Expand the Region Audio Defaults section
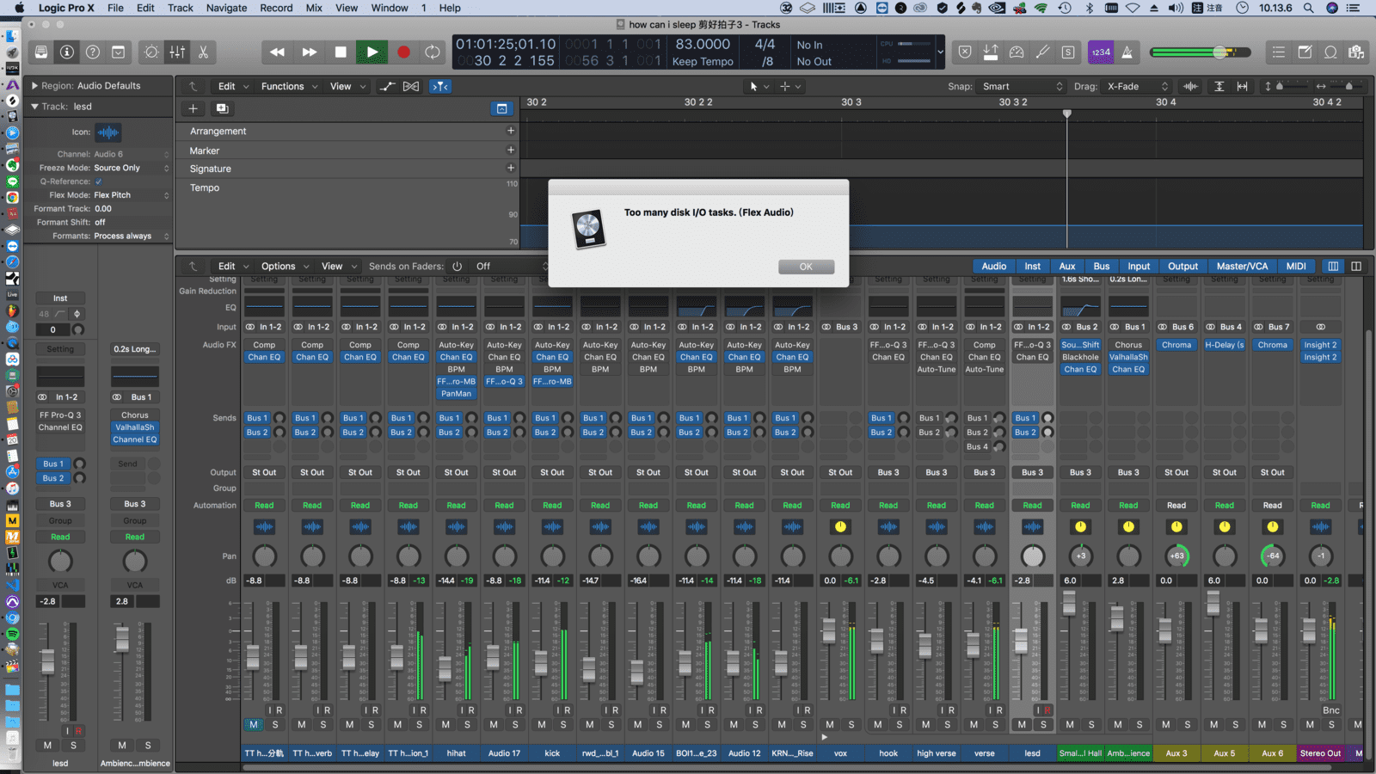 click(x=34, y=86)
